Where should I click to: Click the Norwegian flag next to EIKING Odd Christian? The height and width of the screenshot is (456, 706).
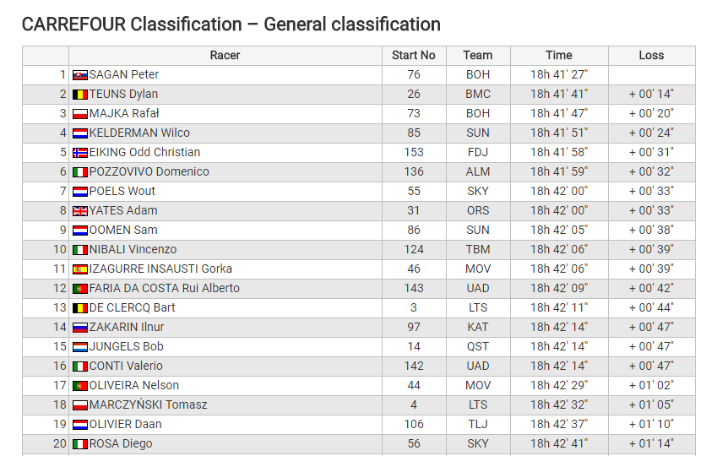[x=80, y=153]
